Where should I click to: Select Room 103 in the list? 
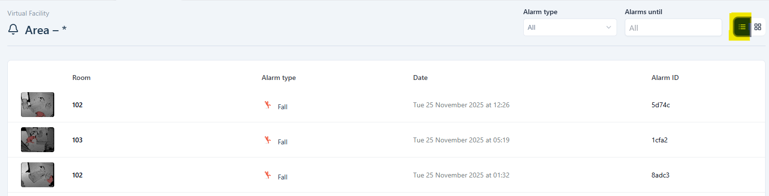77,140
